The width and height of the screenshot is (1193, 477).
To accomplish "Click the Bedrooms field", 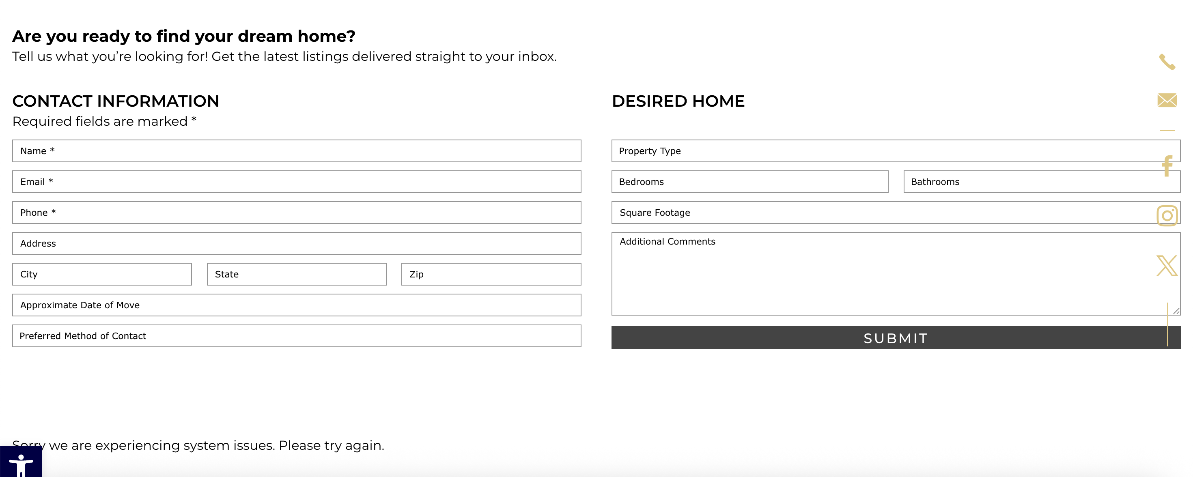I will point(749,182).
